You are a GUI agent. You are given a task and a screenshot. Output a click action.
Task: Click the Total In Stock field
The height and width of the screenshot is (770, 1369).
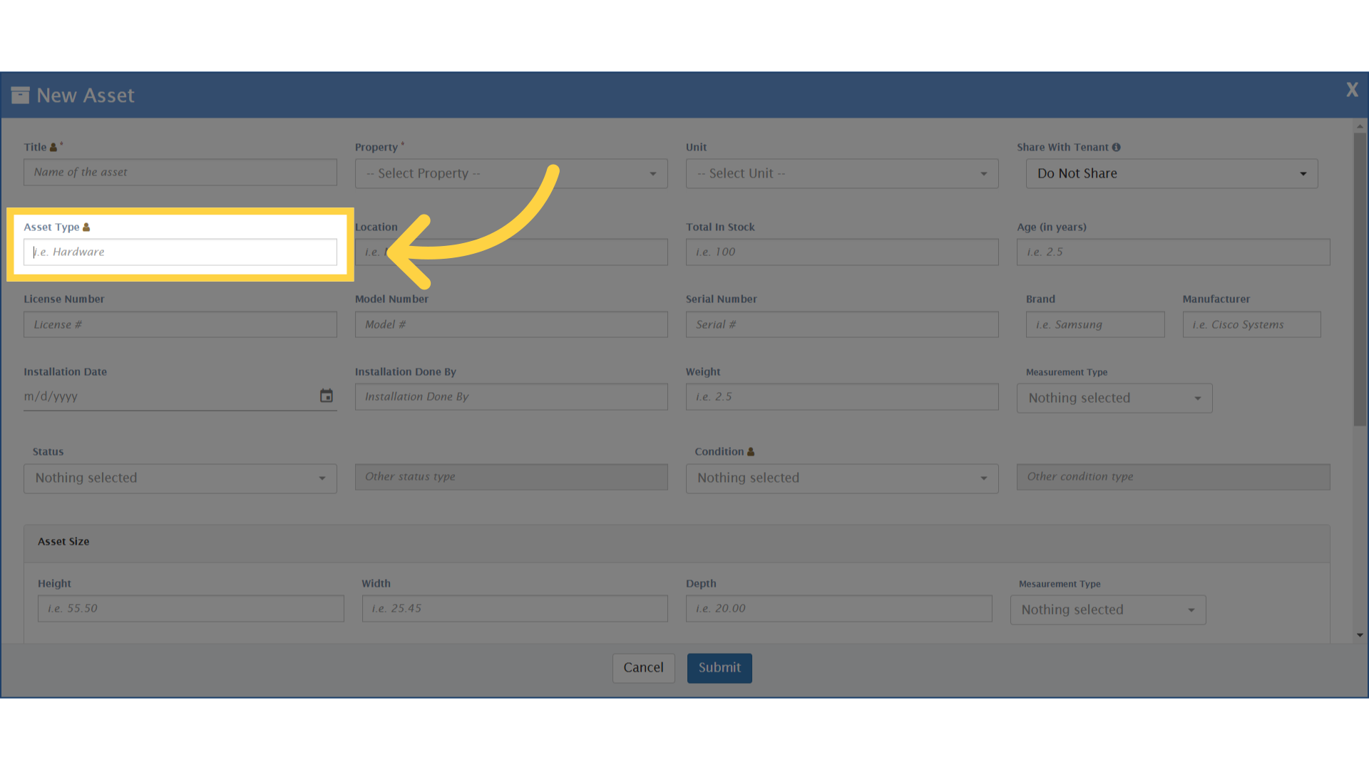coord(842,252)
